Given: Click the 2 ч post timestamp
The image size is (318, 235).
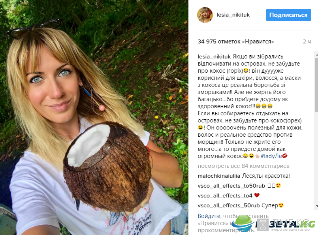Looking at the screenshot, I should [307, 41].
